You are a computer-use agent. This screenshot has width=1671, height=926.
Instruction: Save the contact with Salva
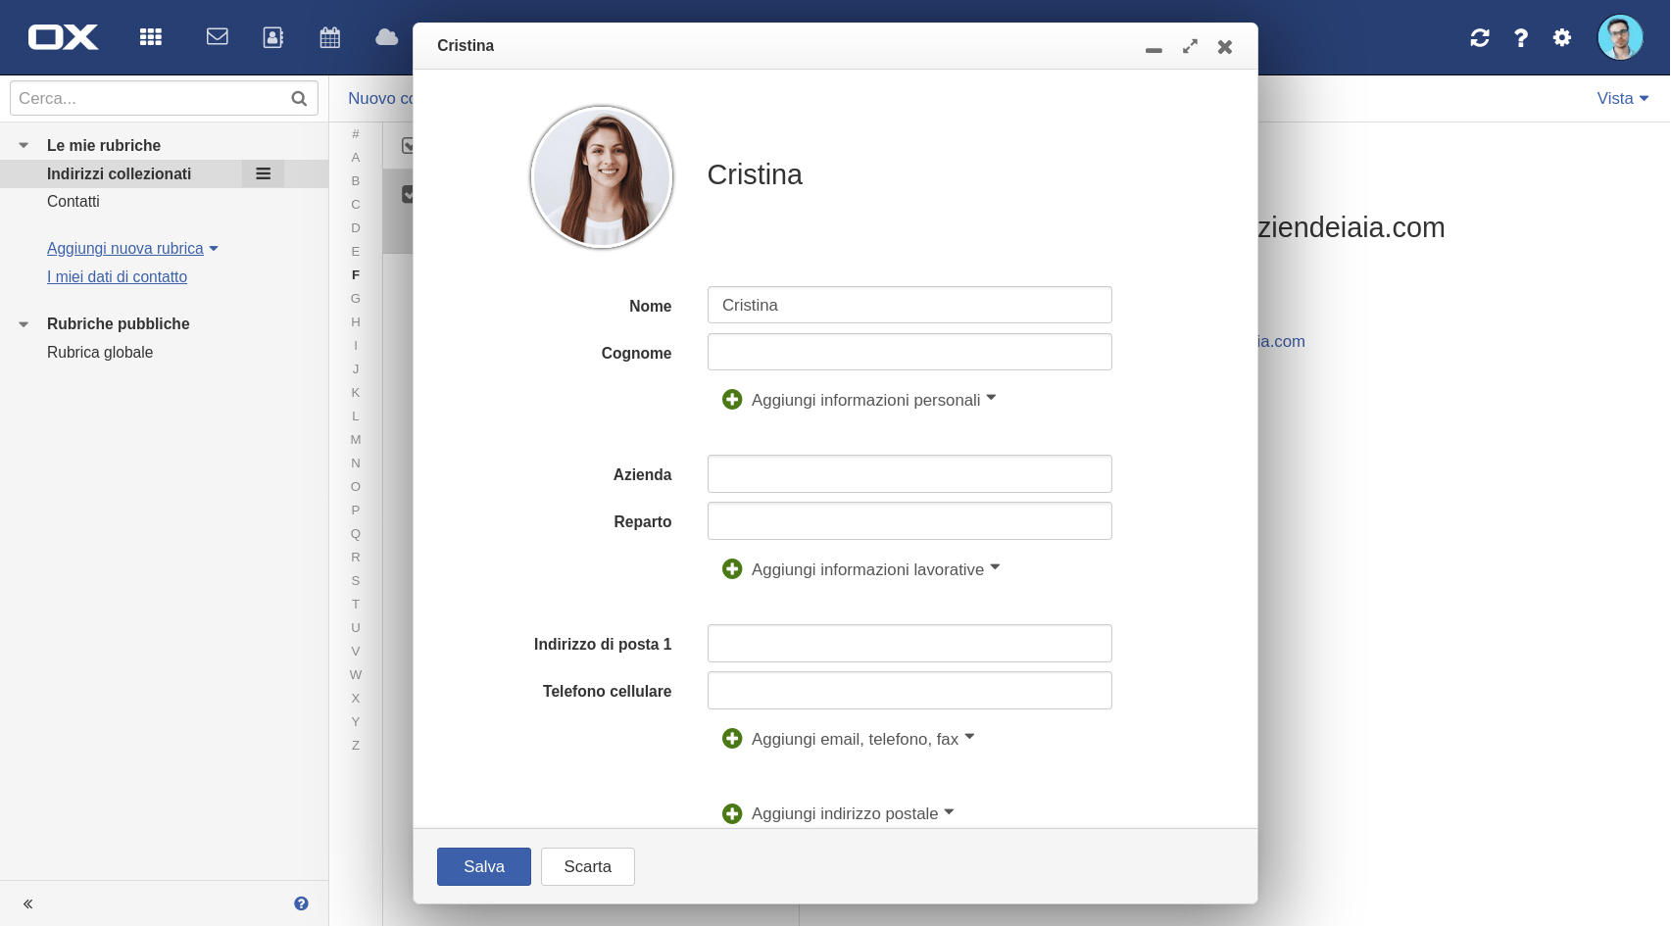click(x=484, y=866)
